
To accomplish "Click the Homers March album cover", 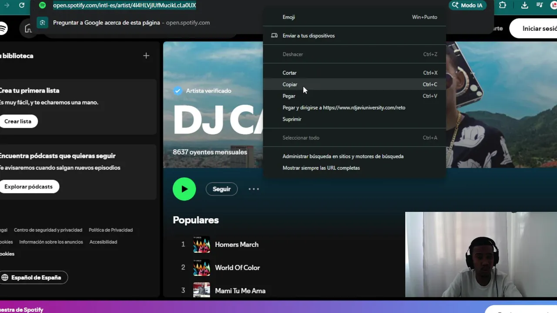I will tap(201, 244).
